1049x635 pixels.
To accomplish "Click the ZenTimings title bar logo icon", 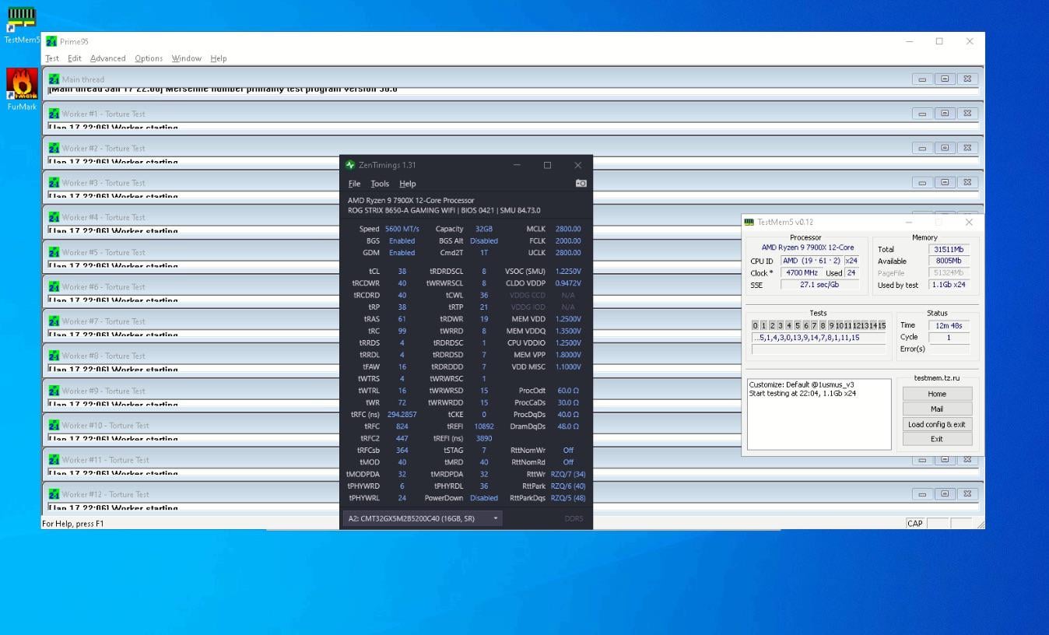I will point(350,165).
